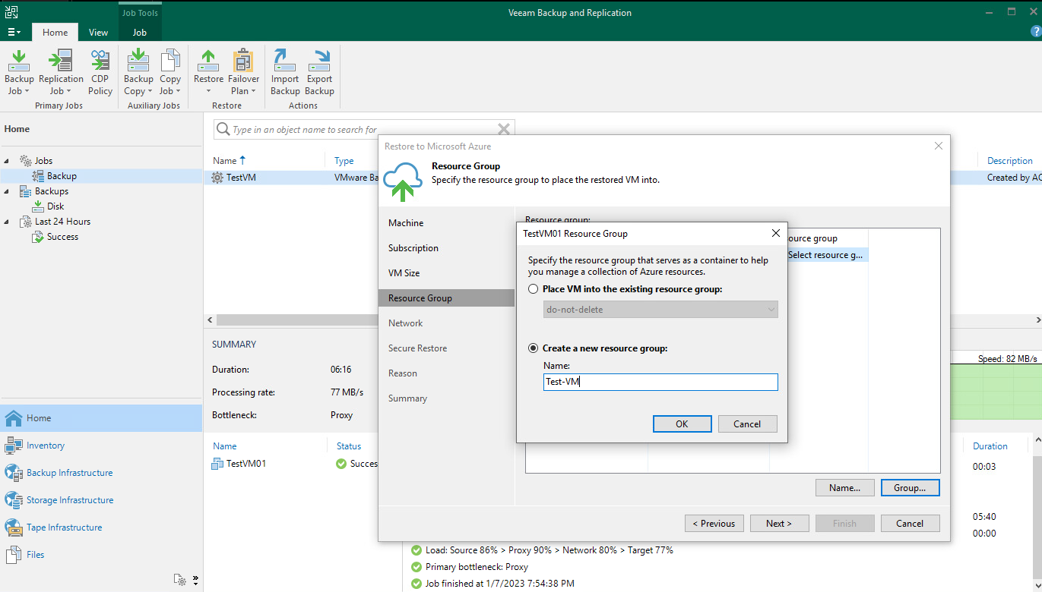
Task: Open the Tape Infrastructure pane
Action: (x=101, y=527)
